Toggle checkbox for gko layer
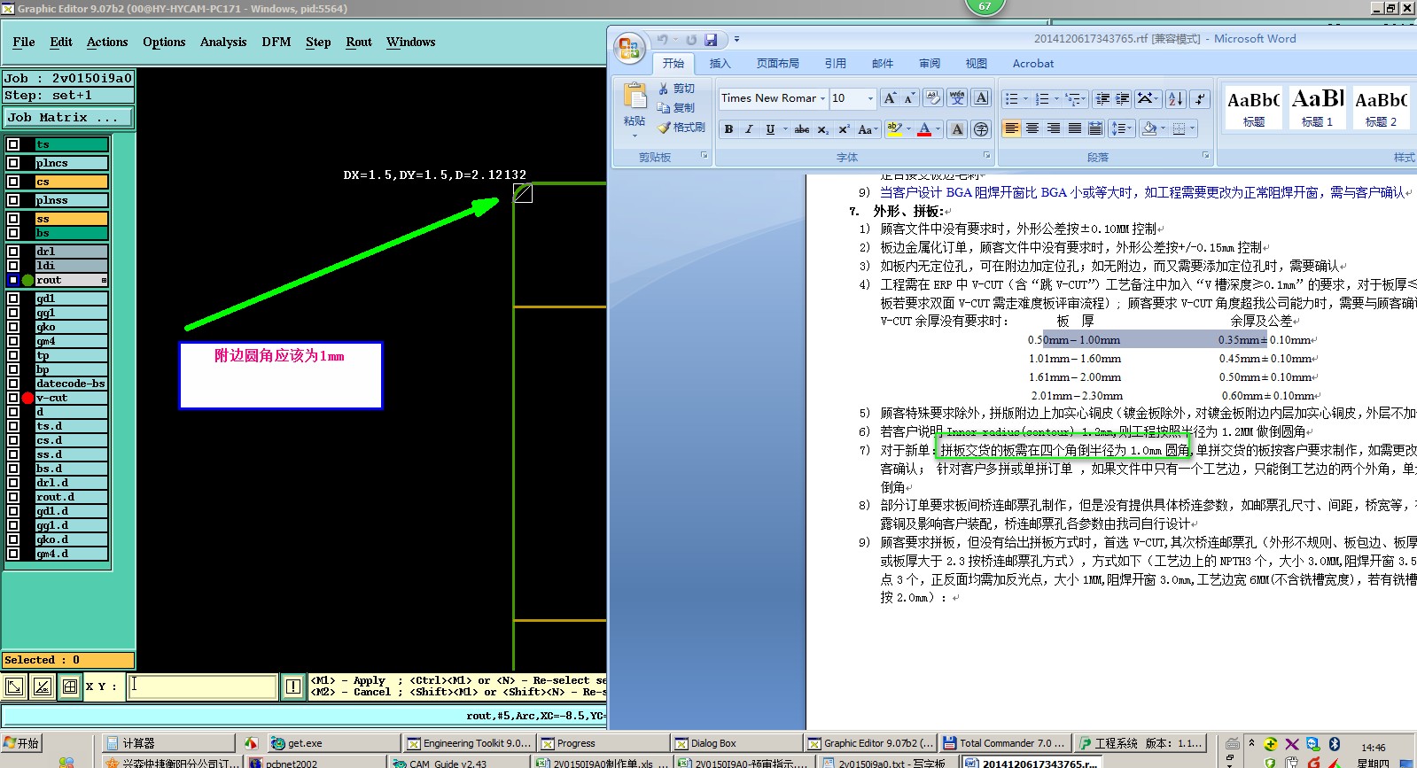The height and width of the screenshot is (768, 1417). 13,327
